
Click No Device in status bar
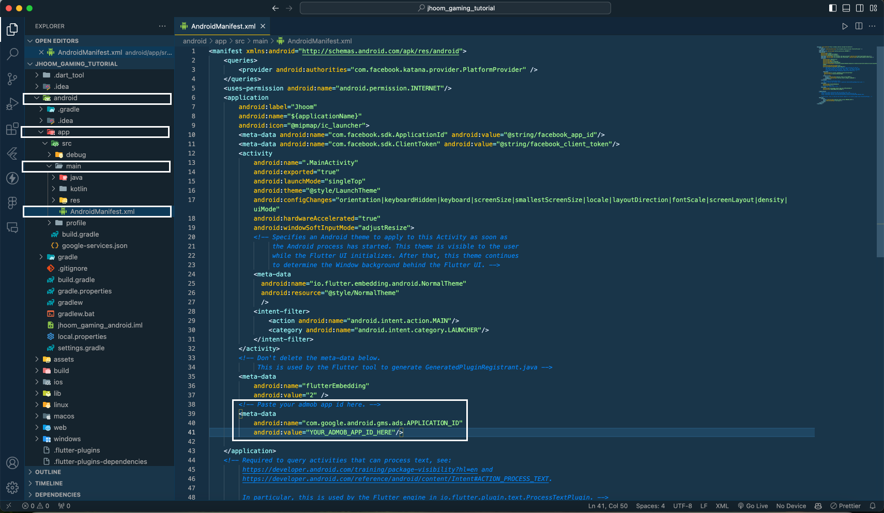pyautogui.click(x=791, y=506)
